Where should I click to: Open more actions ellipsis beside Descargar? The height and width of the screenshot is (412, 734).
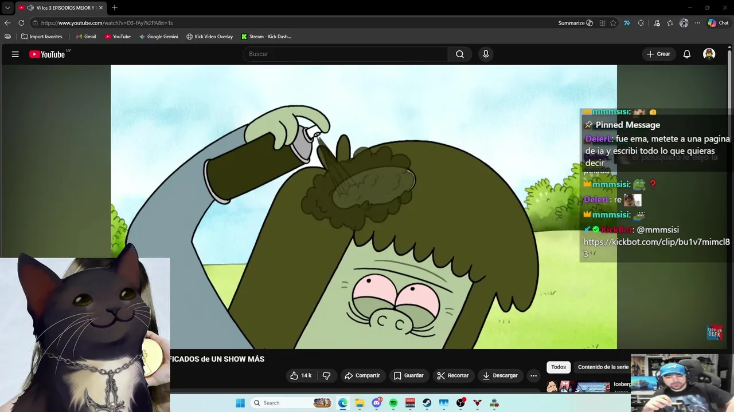[534, 375]
